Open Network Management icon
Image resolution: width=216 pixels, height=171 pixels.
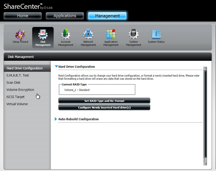coord(88,35)
